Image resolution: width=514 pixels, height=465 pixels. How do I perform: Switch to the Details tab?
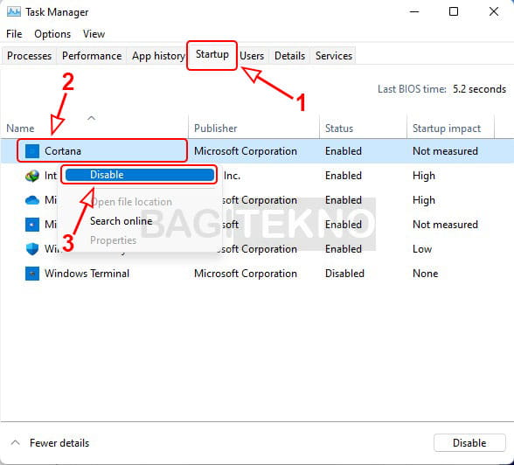(289, 56)
